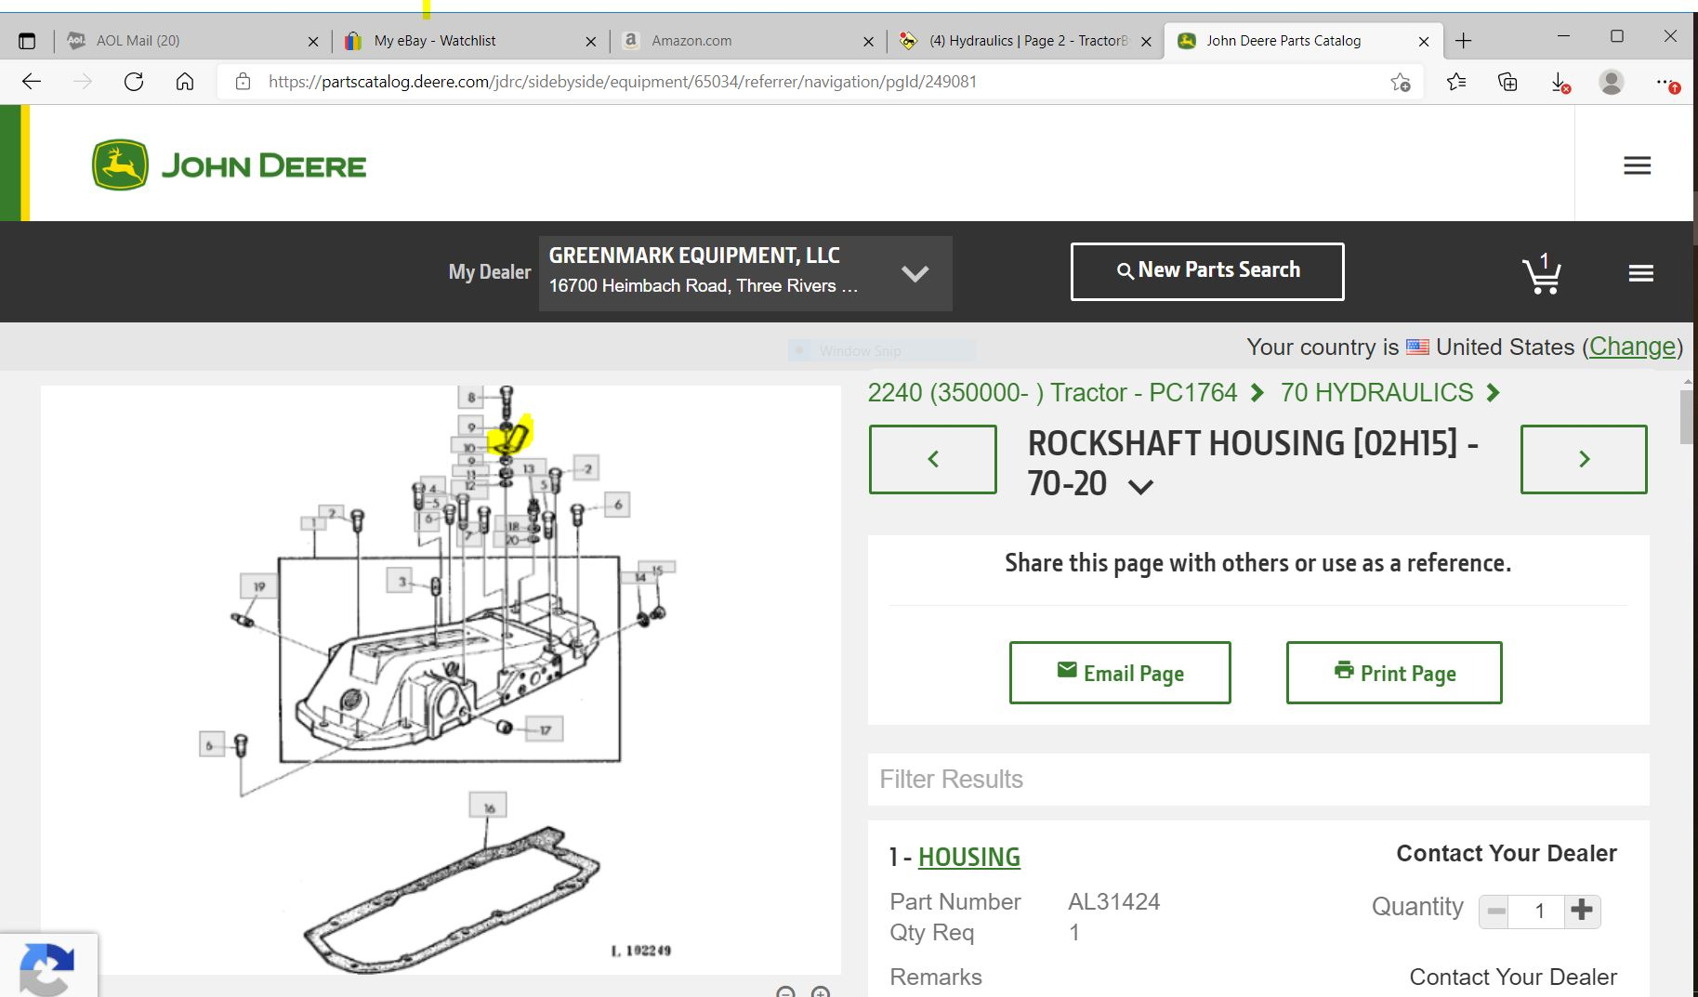Viewport: 1698px width, 997px height.
Task: Decrease the HOUSING quantity with the minus button
Action: point(1495,912)
